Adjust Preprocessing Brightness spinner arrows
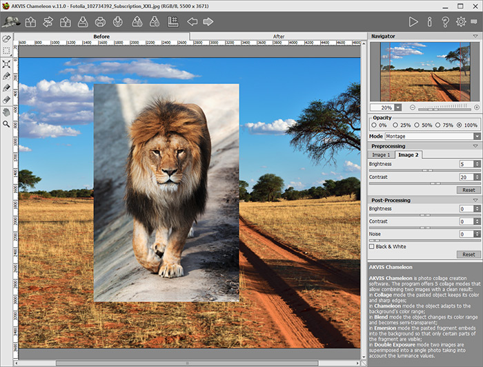Viewport: 483px width, 367px height. coord(477,164)
